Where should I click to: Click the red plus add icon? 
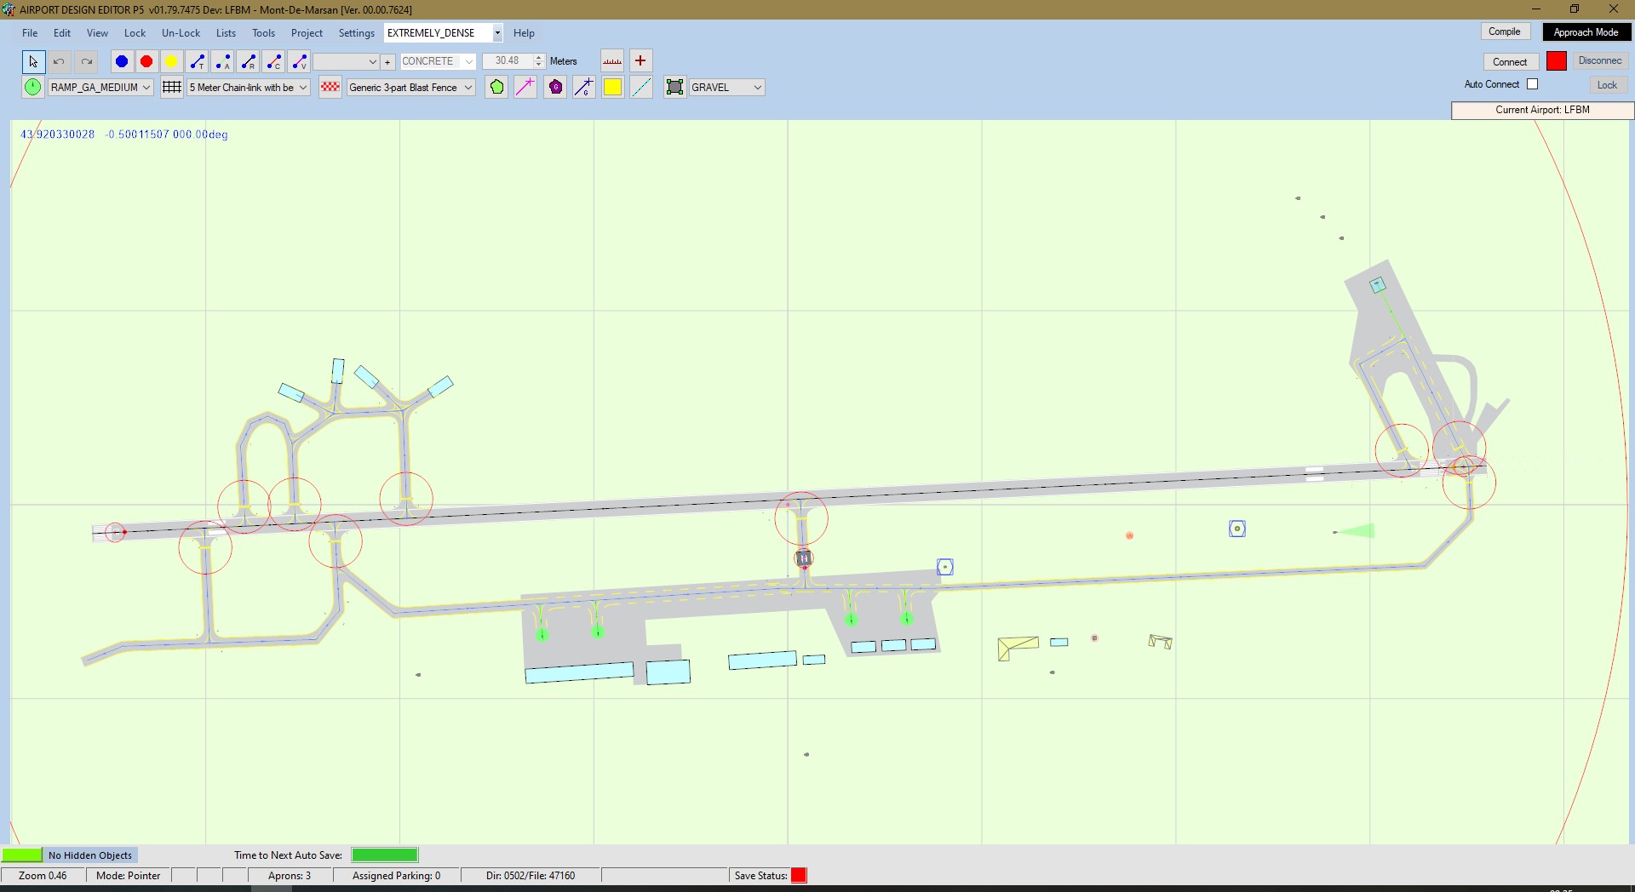(x=640, y=61)
